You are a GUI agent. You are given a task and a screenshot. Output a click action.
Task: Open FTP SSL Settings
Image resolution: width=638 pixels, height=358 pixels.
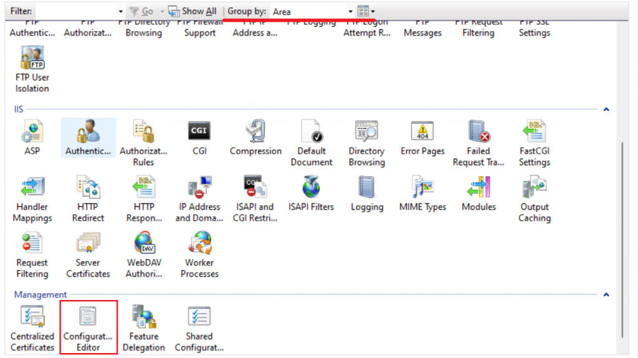[x=534, y=29]
